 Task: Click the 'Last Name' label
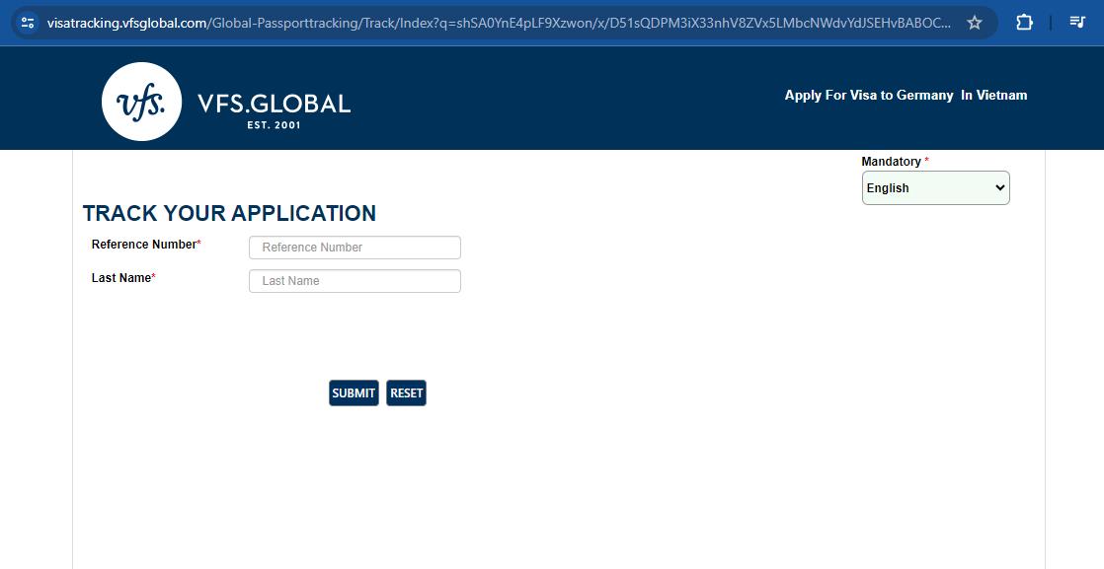[121, 278]
